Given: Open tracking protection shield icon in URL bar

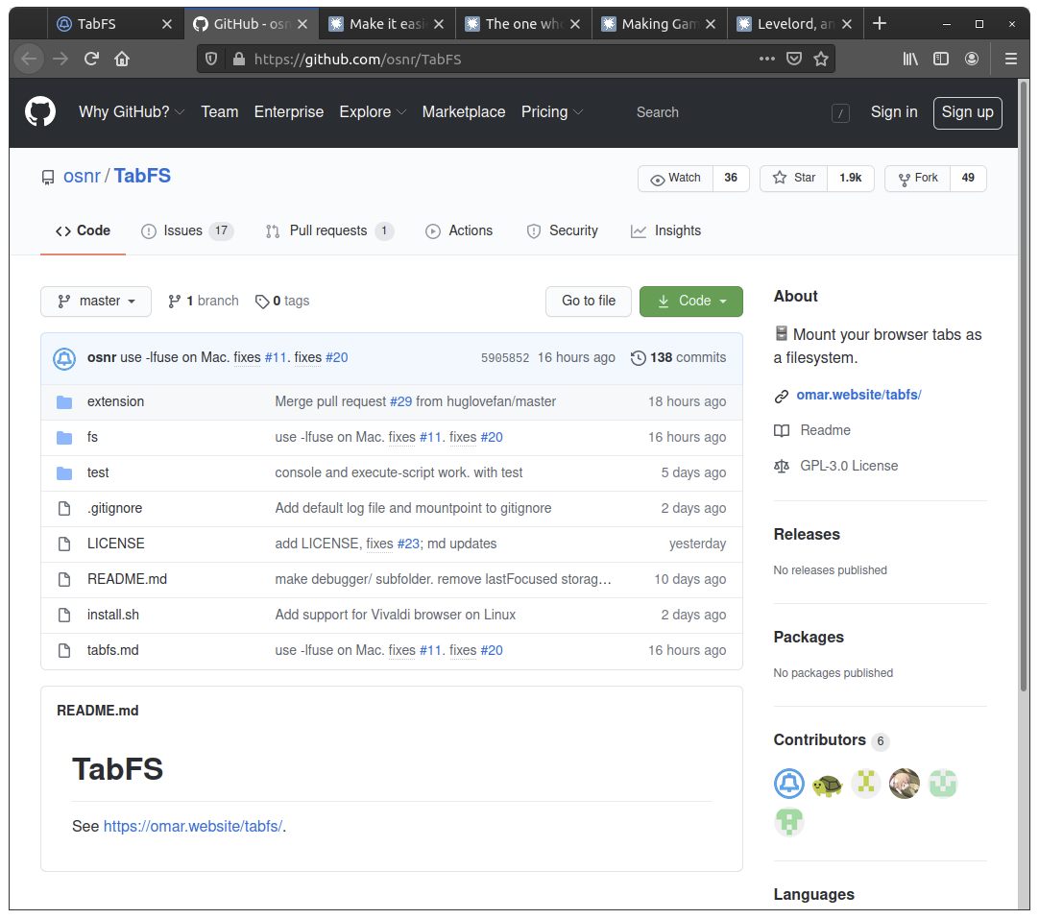Looking at the screenshot, I should point(211,59).
